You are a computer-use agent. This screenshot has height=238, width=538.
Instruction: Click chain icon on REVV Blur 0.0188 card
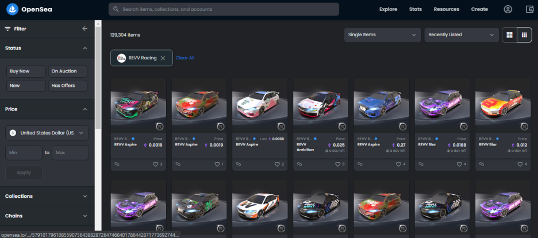[x=421, y=164]
